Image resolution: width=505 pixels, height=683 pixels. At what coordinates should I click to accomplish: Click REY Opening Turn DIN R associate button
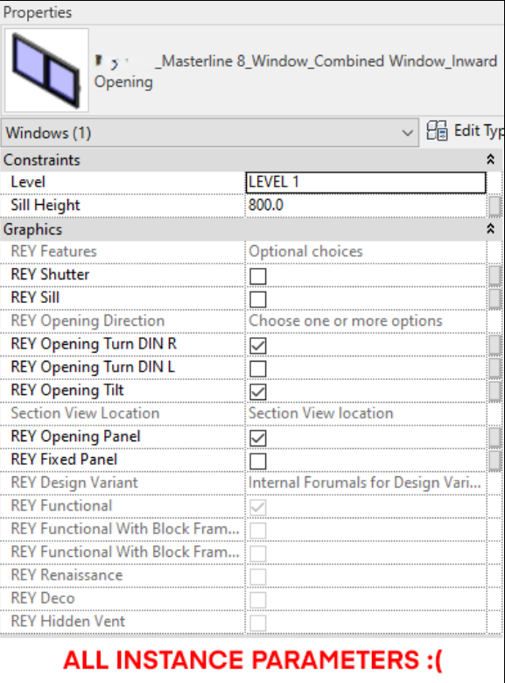(494, 345)
